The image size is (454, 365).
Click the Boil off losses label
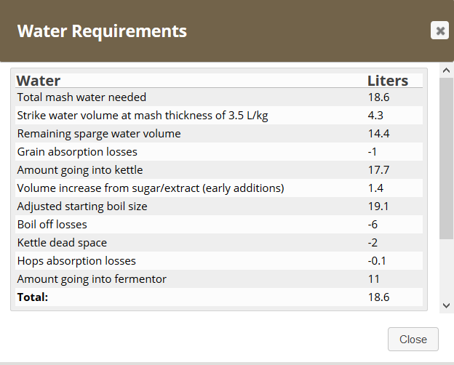[x=52, y=225]
